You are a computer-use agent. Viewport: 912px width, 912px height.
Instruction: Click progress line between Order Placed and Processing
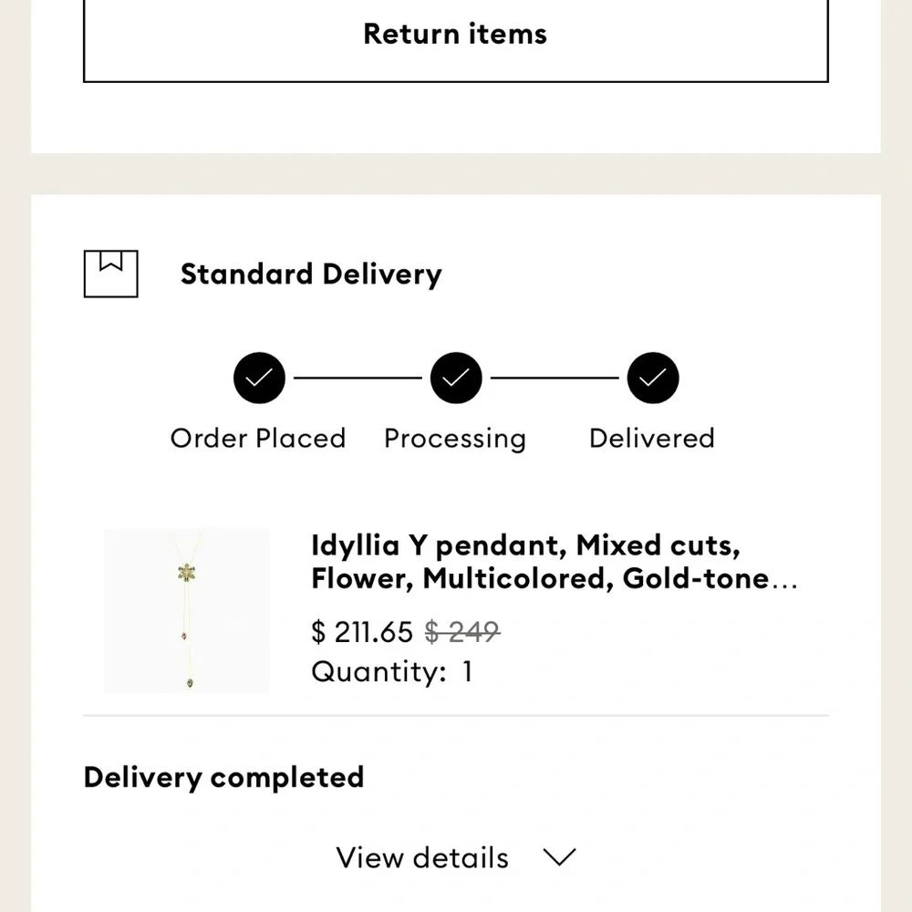pyautogui.click(x=358, y=378)
